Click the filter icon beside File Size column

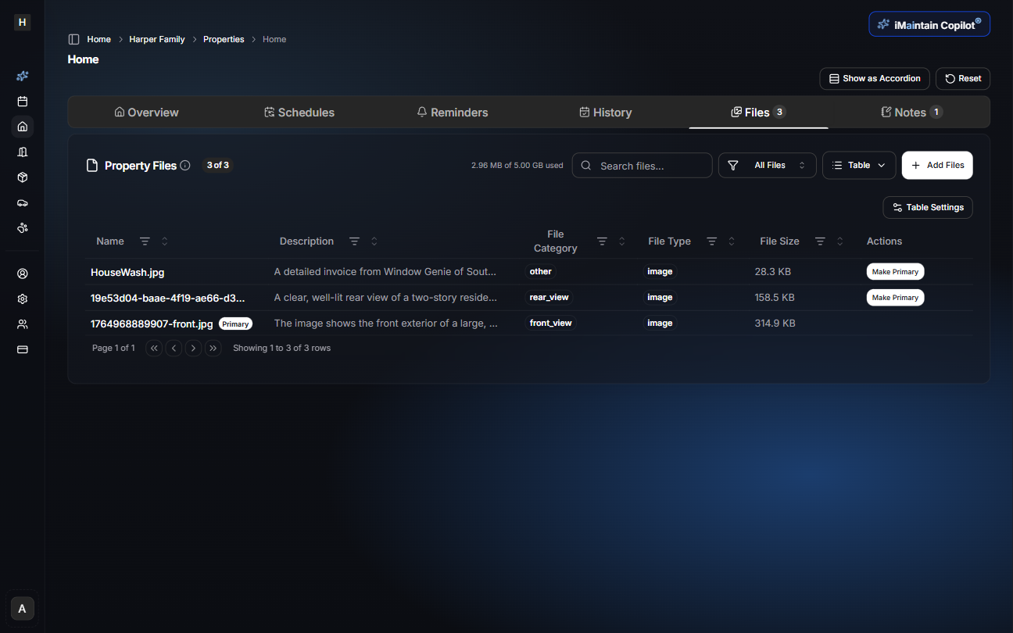pos(820,241)
